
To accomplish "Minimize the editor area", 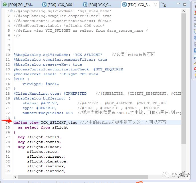I will 178,4.
